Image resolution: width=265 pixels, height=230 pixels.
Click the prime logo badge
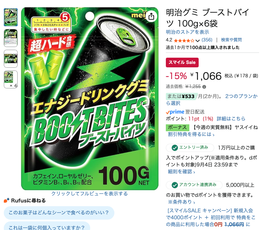tap(175, 112)
